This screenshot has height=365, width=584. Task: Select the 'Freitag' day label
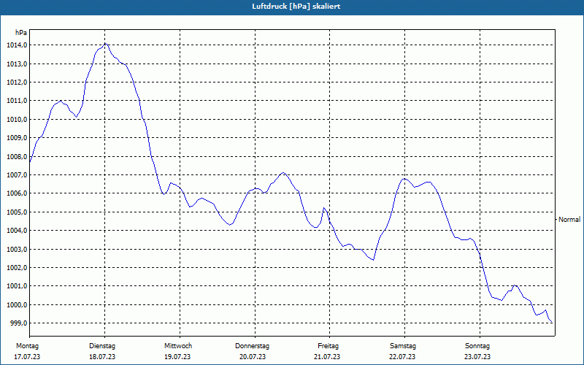pyautogui.click(x=328, y=346)
